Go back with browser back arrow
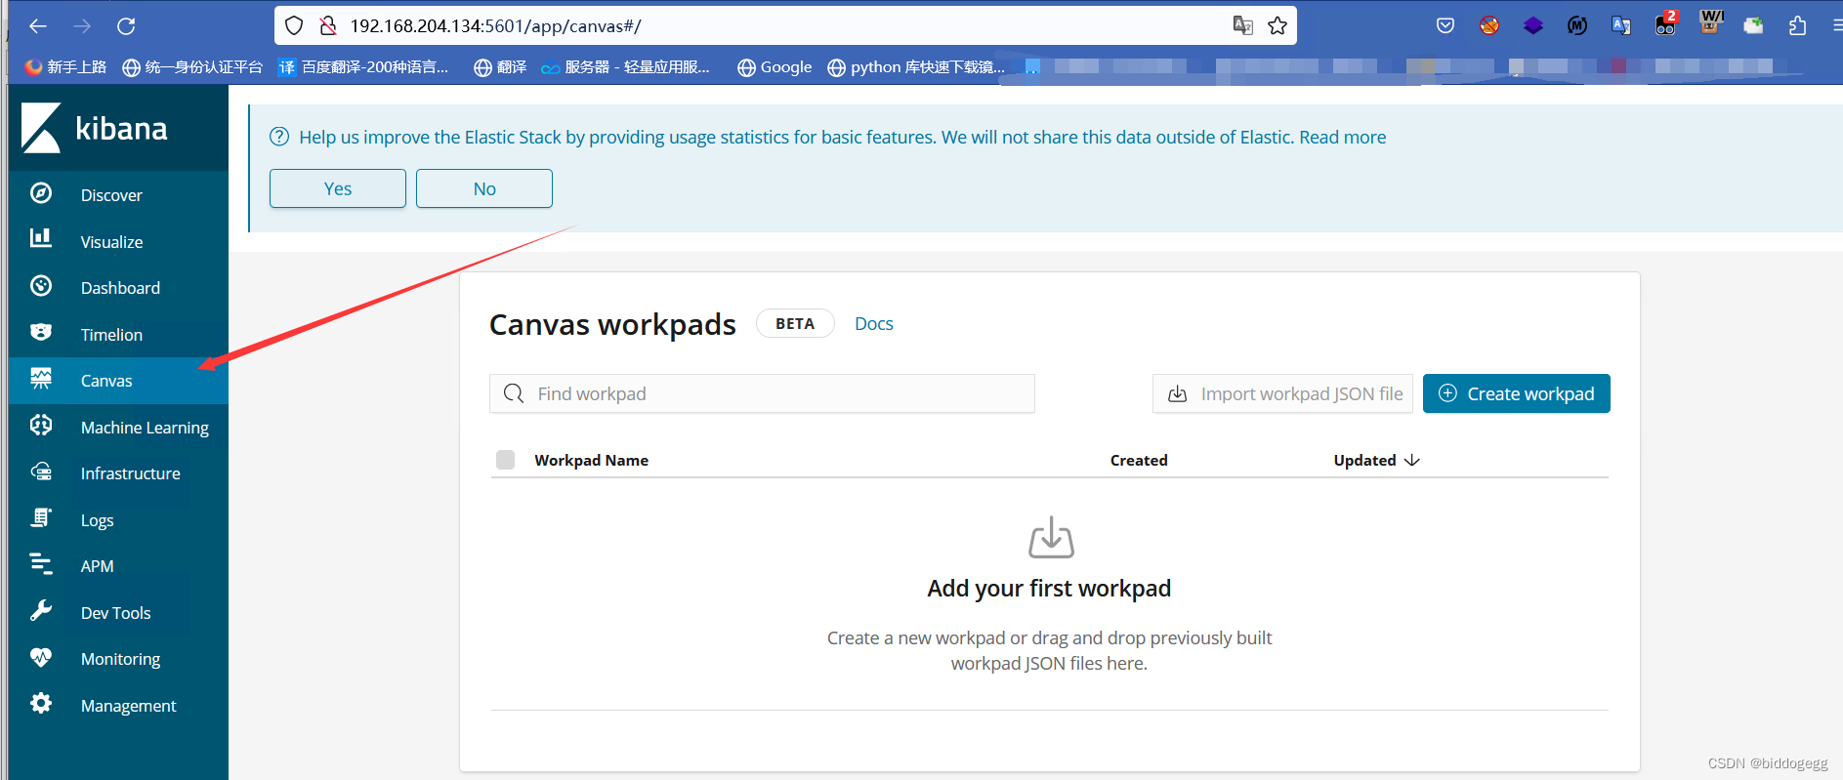The width and height of the screenshot is (1843, 780). coord(38,26)
